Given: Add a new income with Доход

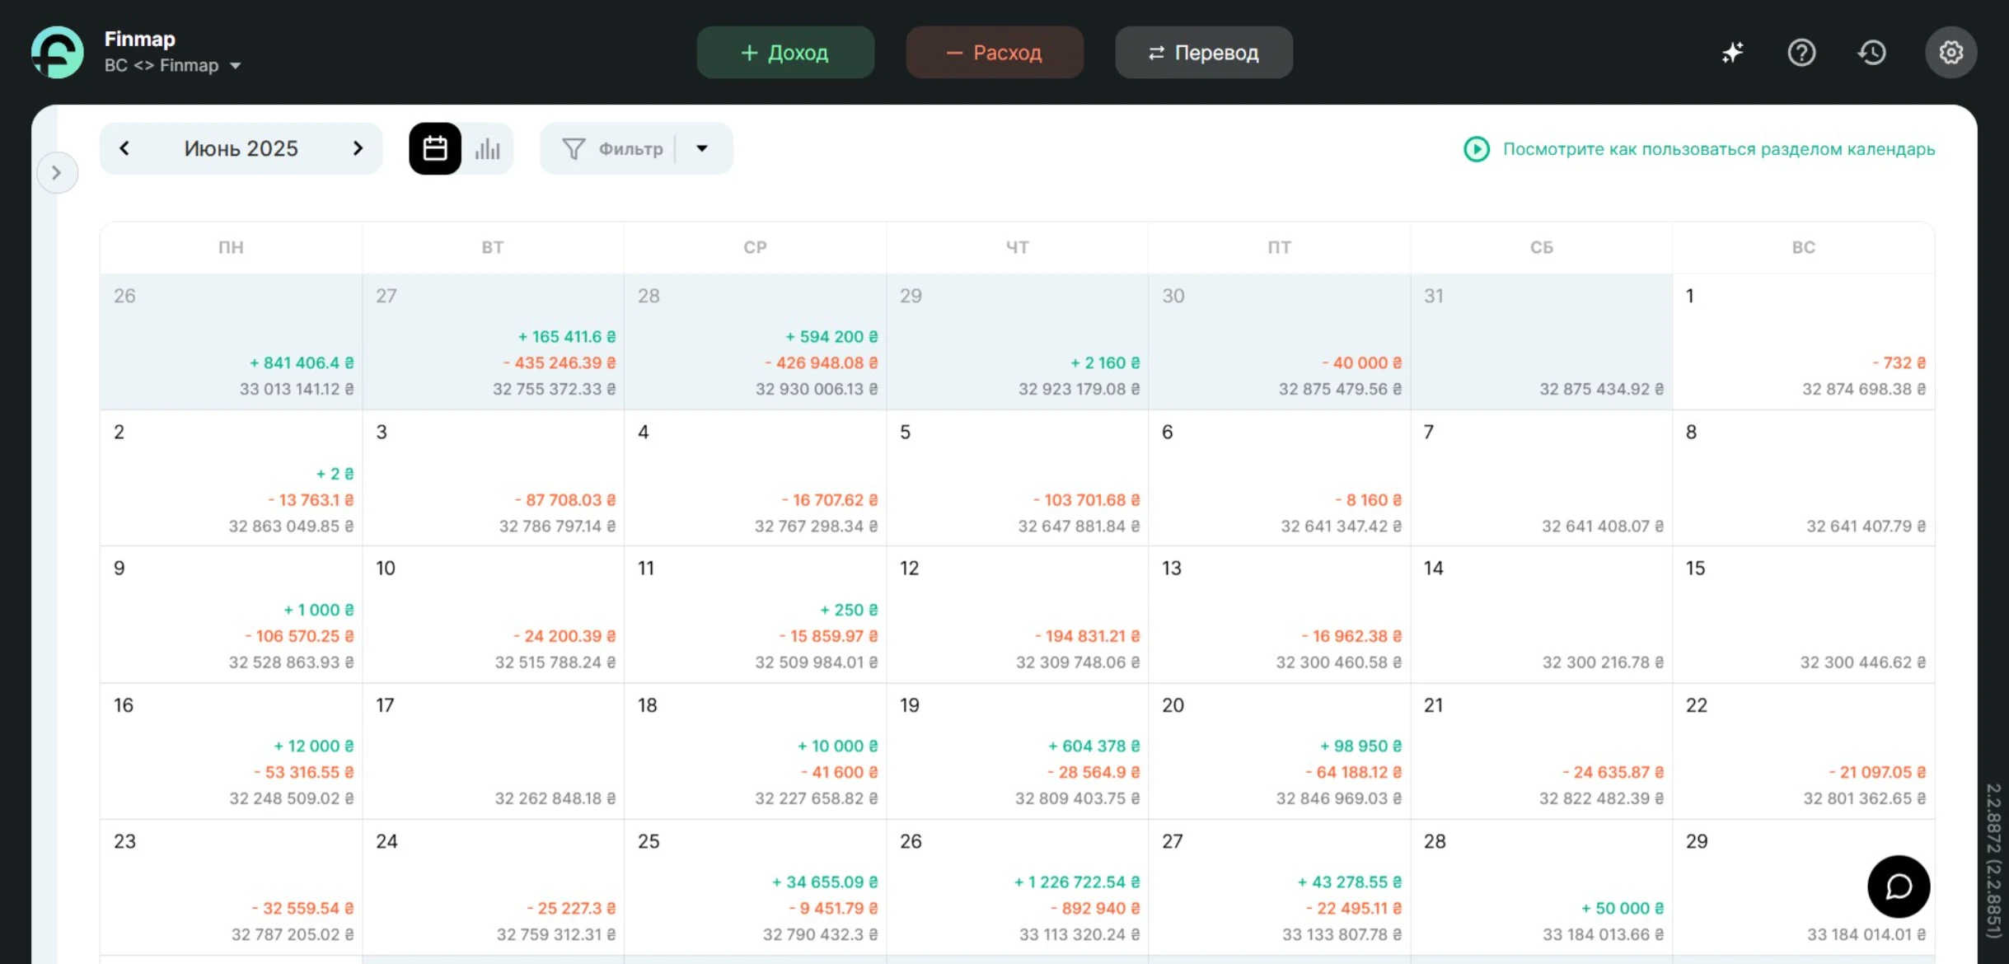Looking at the screenshot, I should [785, 53].
